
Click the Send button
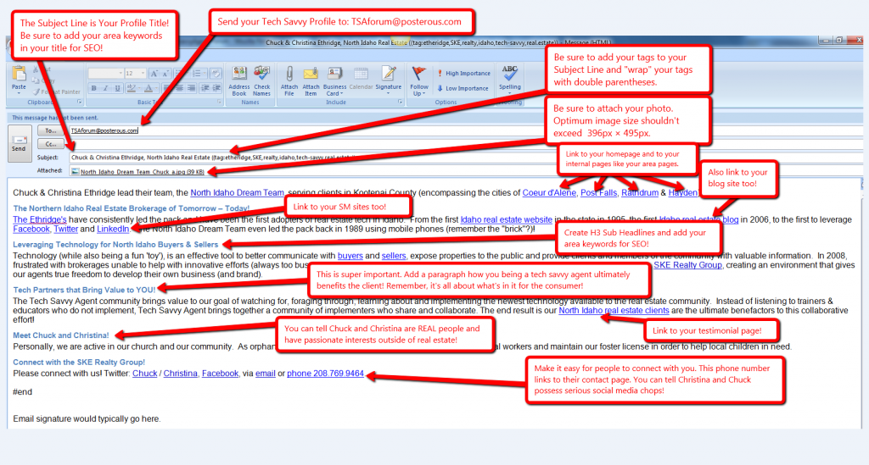pyautogui.click(x=19, y=143)
